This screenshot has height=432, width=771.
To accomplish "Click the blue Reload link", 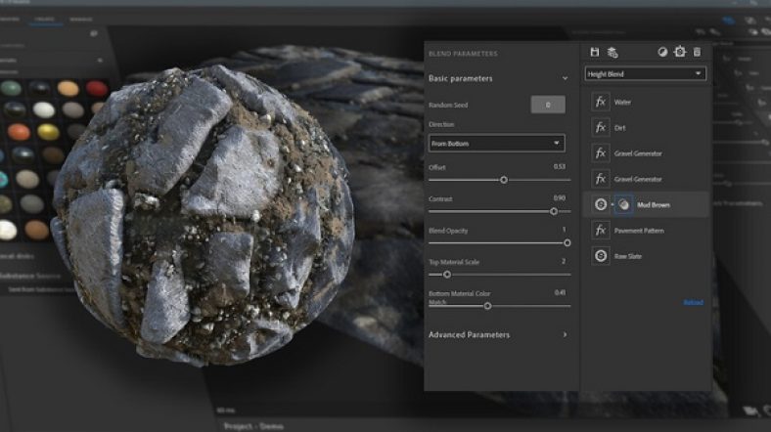I will click(x=693, y=302).
